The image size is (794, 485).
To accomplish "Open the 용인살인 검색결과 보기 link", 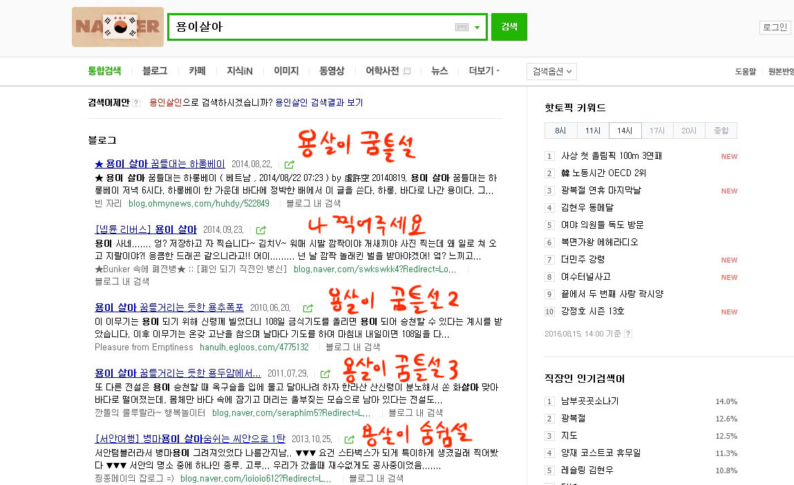I will (319, 102).
